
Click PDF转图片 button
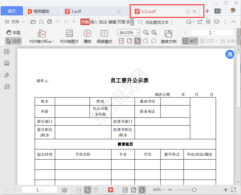pyautogui.click(x=69, y=37)
